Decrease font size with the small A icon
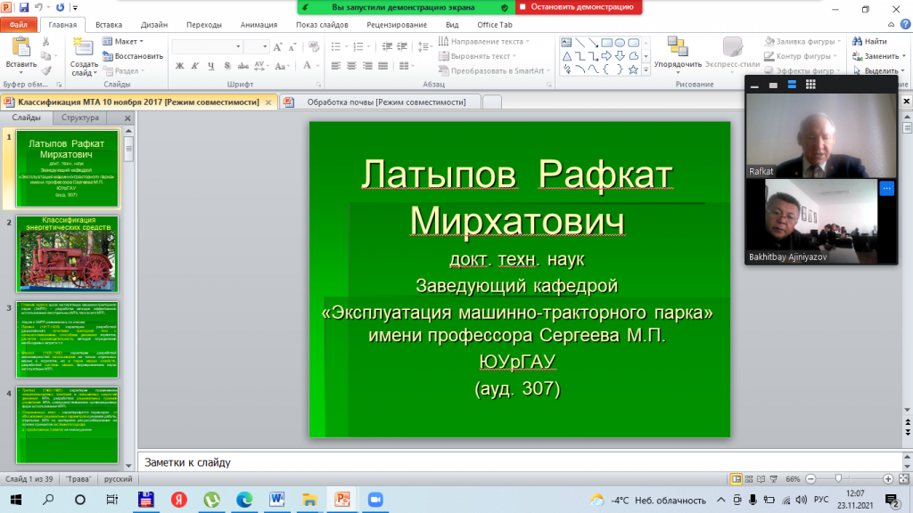Image resolution: width=913 pixels, height=513 pixels. click(292, 46)
